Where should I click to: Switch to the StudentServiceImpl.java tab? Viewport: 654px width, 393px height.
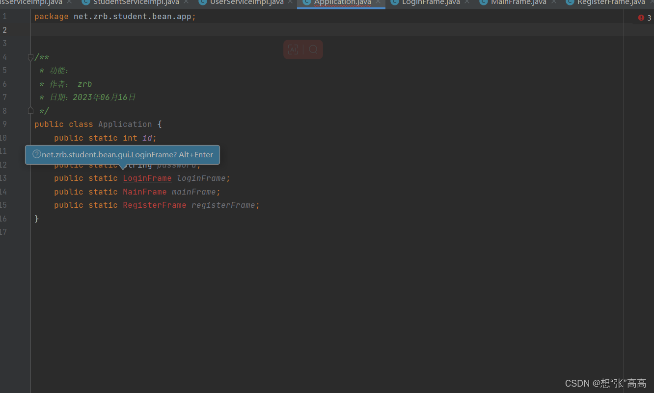[x=136, y=2]
